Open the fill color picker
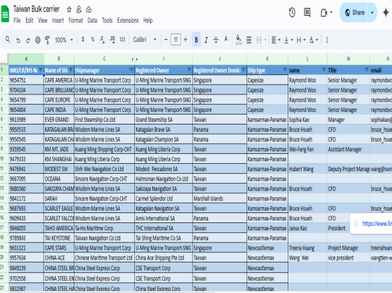 click(239, 39)
